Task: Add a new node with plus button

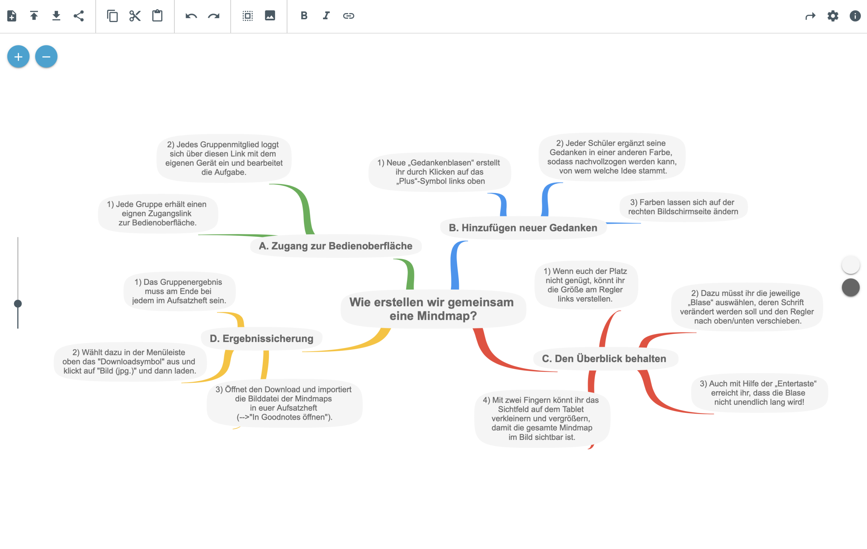Action: point(18,57)
